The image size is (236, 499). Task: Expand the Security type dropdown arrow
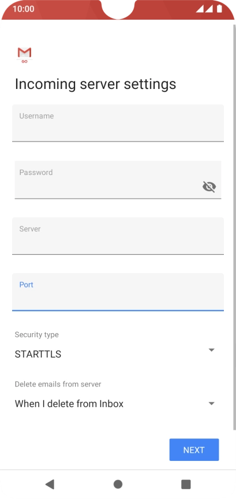click(x=212, y=350)
